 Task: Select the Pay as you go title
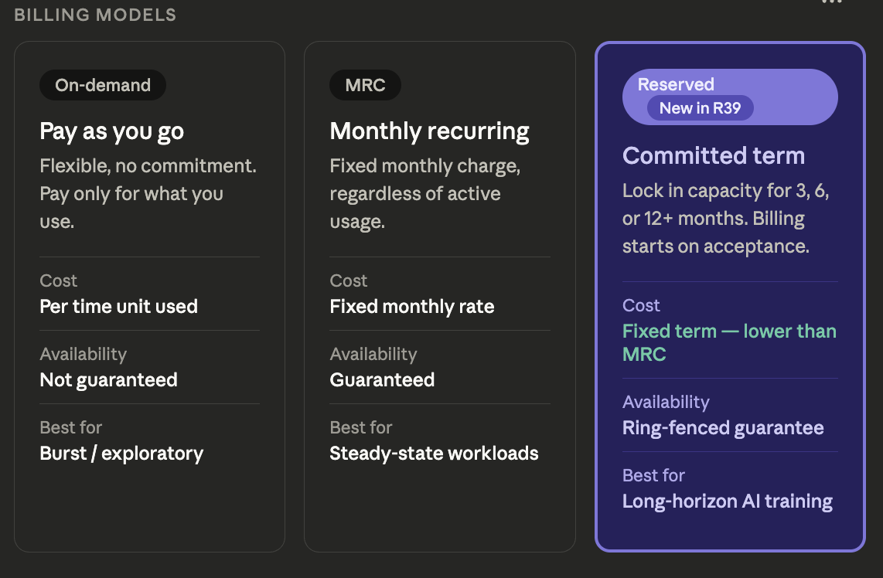[112, 131]
